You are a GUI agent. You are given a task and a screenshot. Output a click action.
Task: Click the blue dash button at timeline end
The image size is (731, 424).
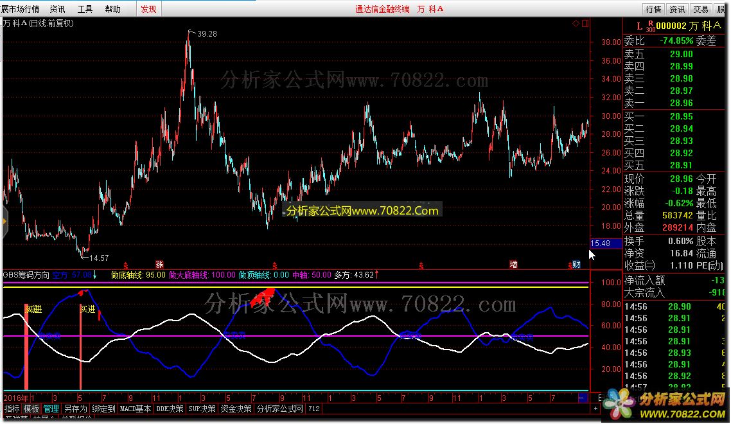click(582, 398)
